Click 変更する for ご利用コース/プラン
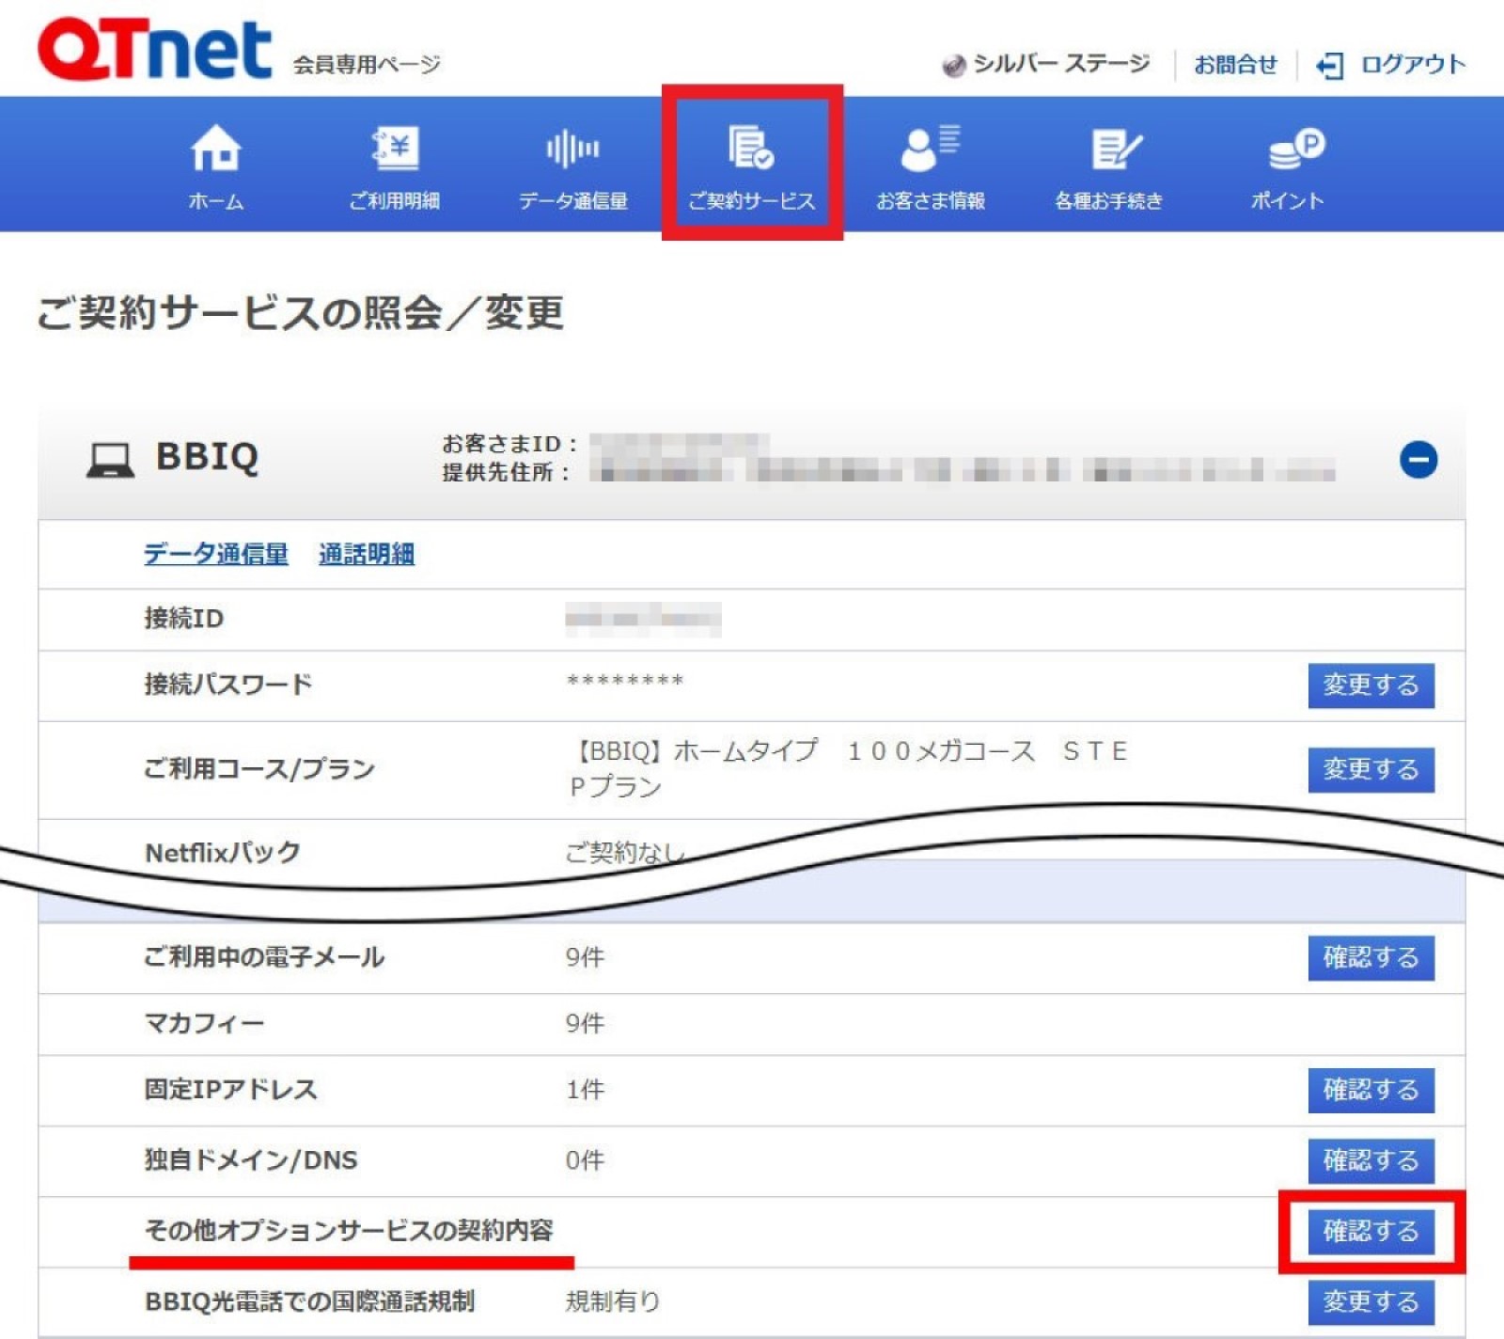 [x=1371, y=770]
